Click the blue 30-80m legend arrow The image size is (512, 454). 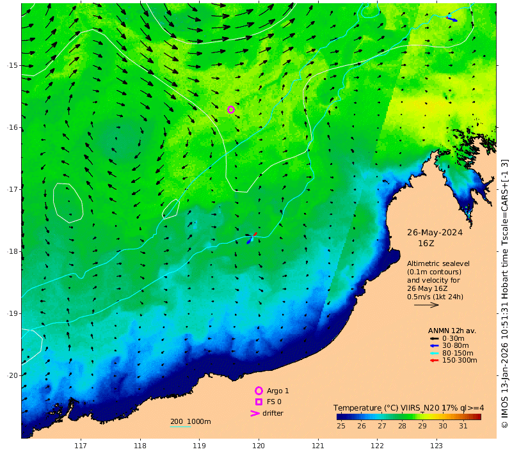pyautogui.click(x=435, y=346)
